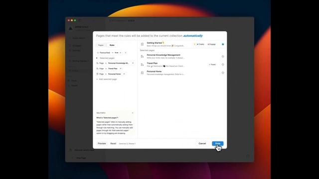Click 'Add selected page' link

click(106, 79)
